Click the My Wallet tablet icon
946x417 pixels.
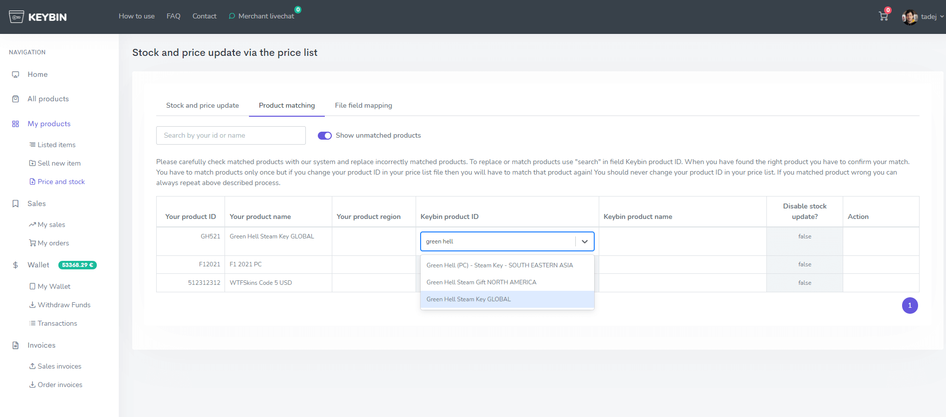click(x=32, y=286)
